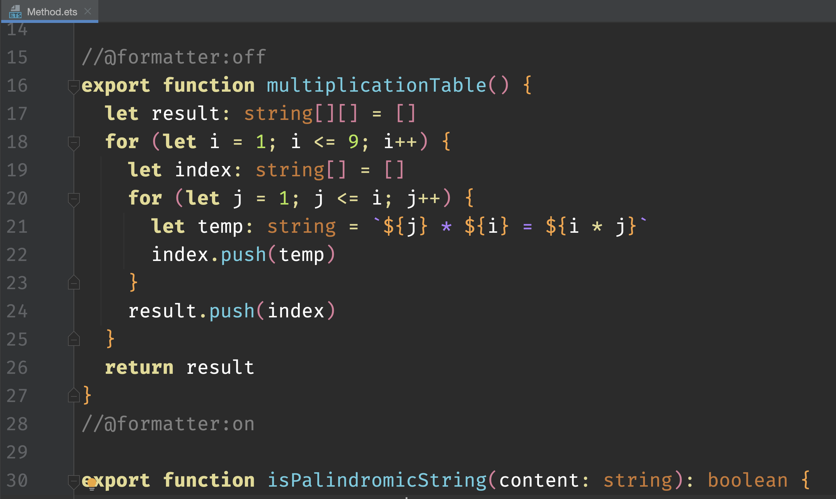Select the Method.ets editor tab
This screenshot has width=836, height=499.
[52, 12]
